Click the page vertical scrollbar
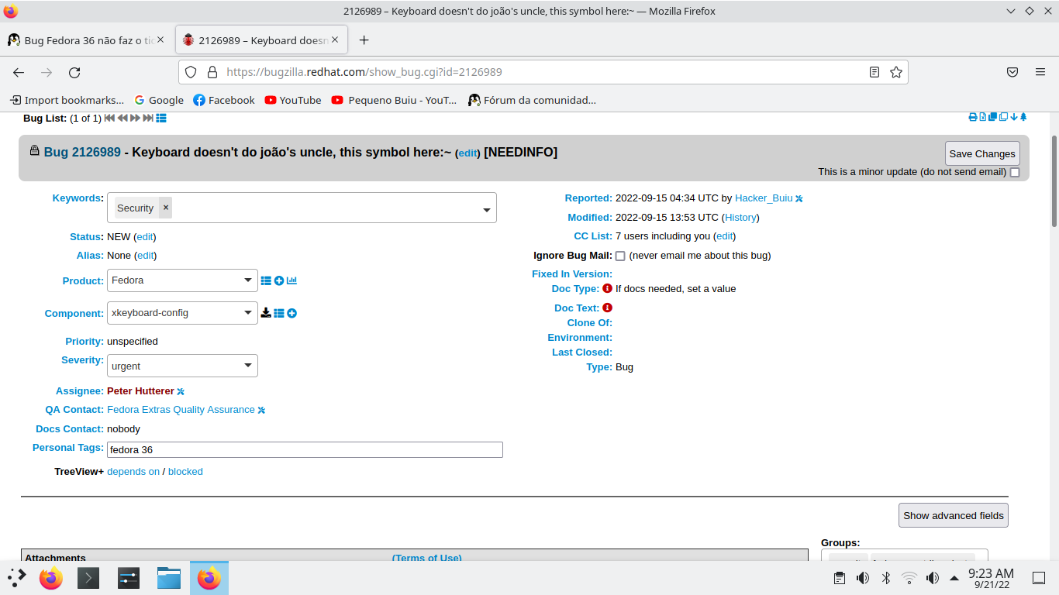Viewport: 1059px width, 595px height. pos(1054,181)
